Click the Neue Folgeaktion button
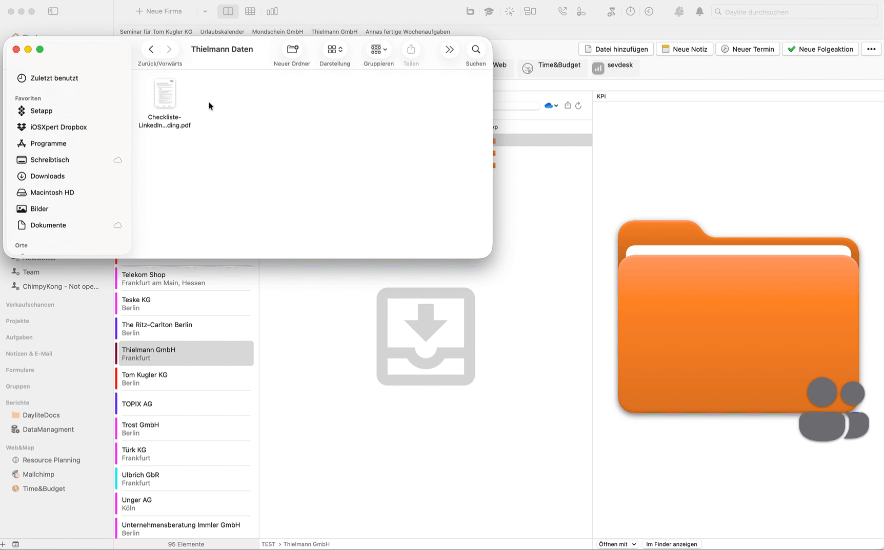Viewport: 884px width, 550px height. pyautogui.click(x=820, y=49)
